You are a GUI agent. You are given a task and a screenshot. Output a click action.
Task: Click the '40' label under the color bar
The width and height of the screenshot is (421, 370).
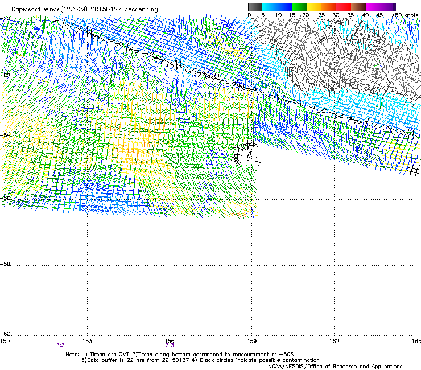click(x=365, y=15)
